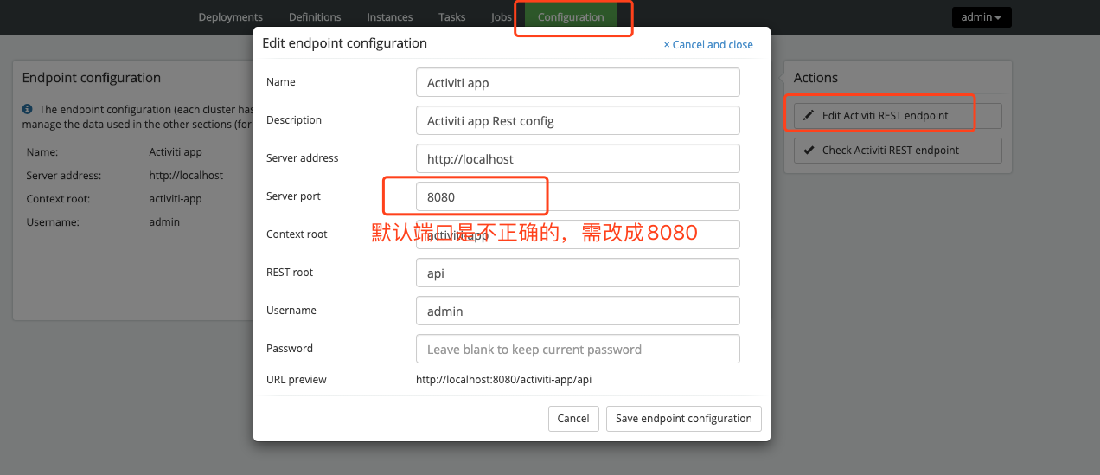Click the 'Username:' label in background panel
Screen dimensions: 1100x475
click(53, 222)
